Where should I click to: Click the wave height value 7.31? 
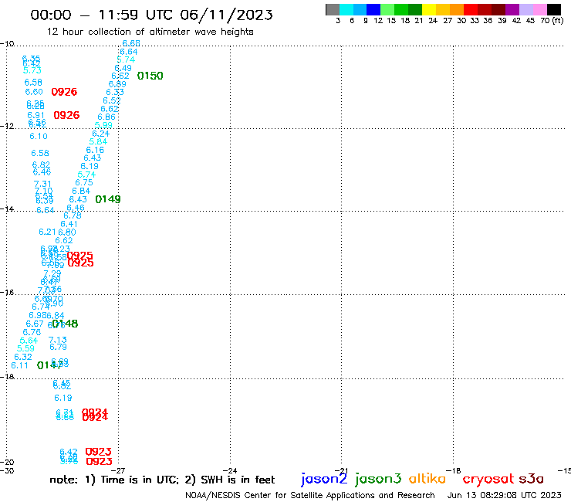coord(42,184)
